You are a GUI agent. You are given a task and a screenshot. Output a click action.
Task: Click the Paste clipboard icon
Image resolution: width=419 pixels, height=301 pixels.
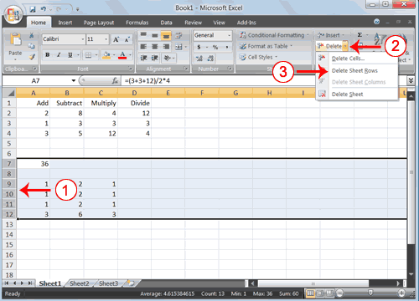pyautogui.click(x=15, y=39)
